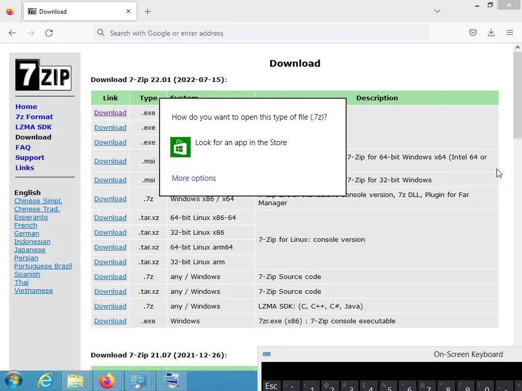Image resolution: width=522 pixels, height=391 pixels.
Task: Click the vertical scrollbar thumb
Action: [517, 95]
